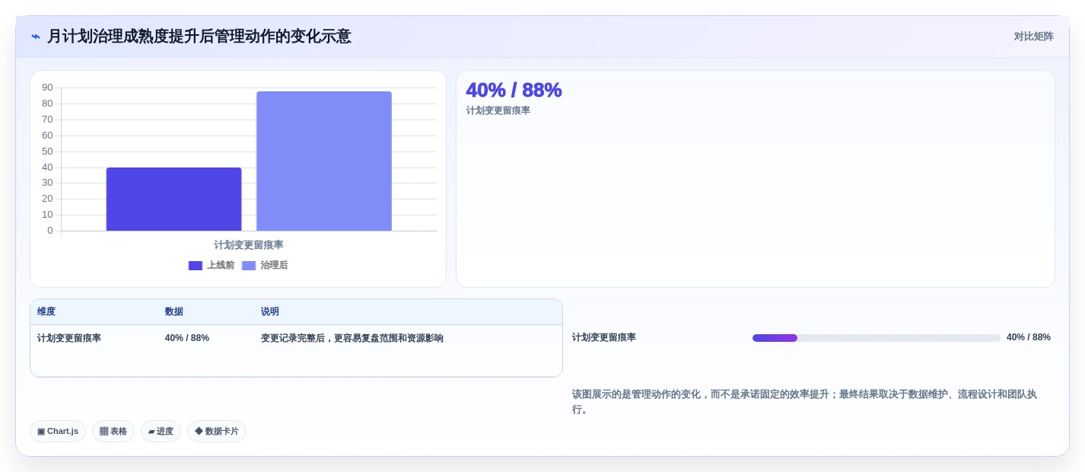Click the 计划变更留痕率 progress row label
This screenshot has width=1085, height=472.
click(x=604, y=337)
